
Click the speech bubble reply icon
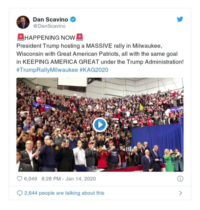point(20,193)
